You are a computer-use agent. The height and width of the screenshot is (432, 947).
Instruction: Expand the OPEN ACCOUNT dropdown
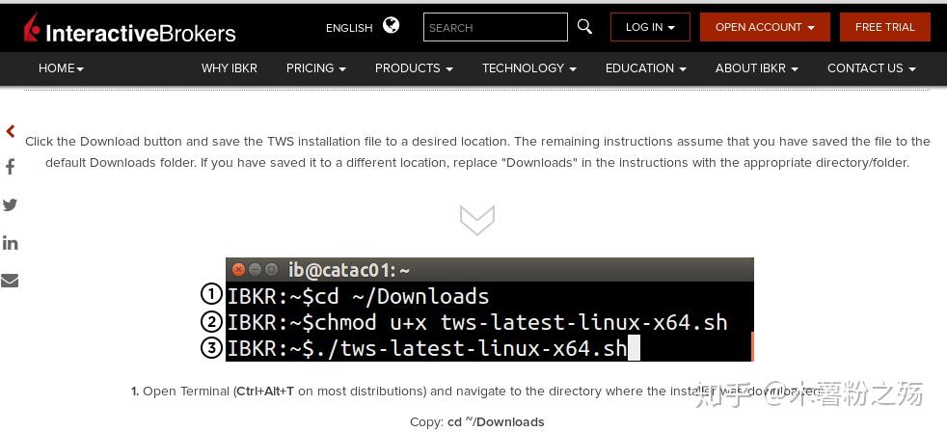click(x=765, y=27)
